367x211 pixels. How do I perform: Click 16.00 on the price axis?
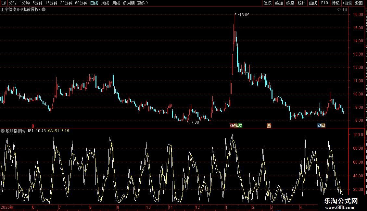(x=358, y=15)
